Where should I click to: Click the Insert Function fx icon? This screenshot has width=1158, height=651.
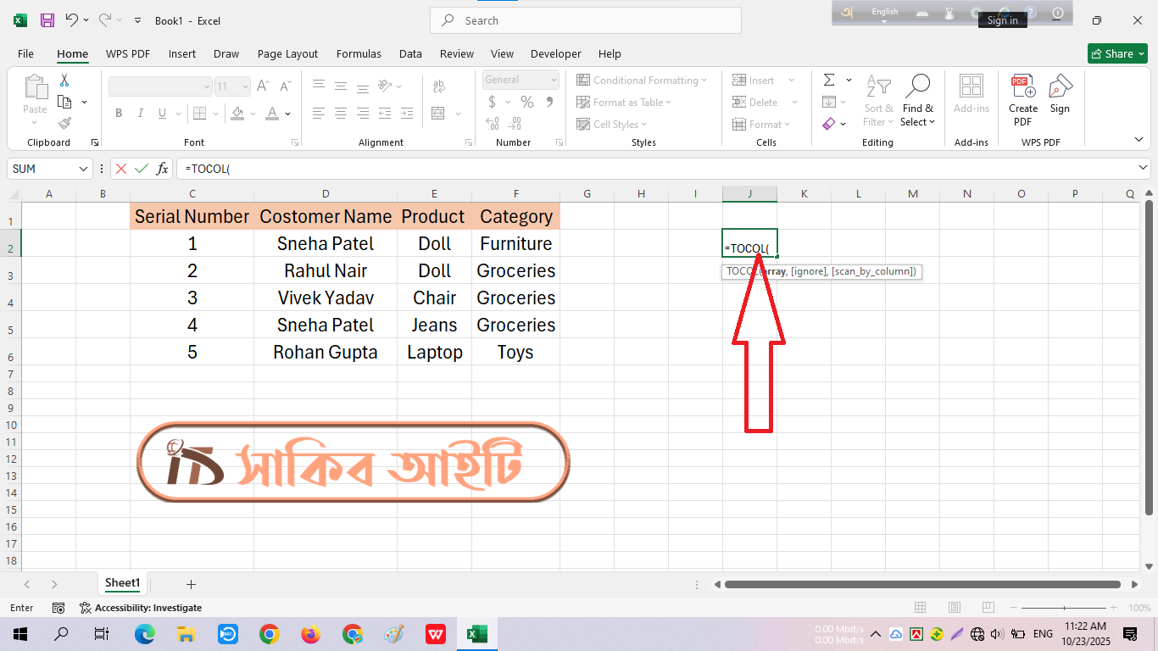(162, 169)
